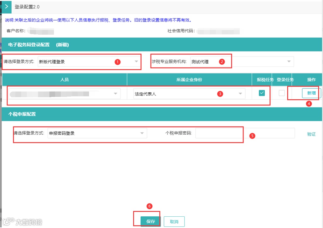Screen dimensions: 323x228
Task: Click the 人员 column header
Action: [x=64, y=79]
